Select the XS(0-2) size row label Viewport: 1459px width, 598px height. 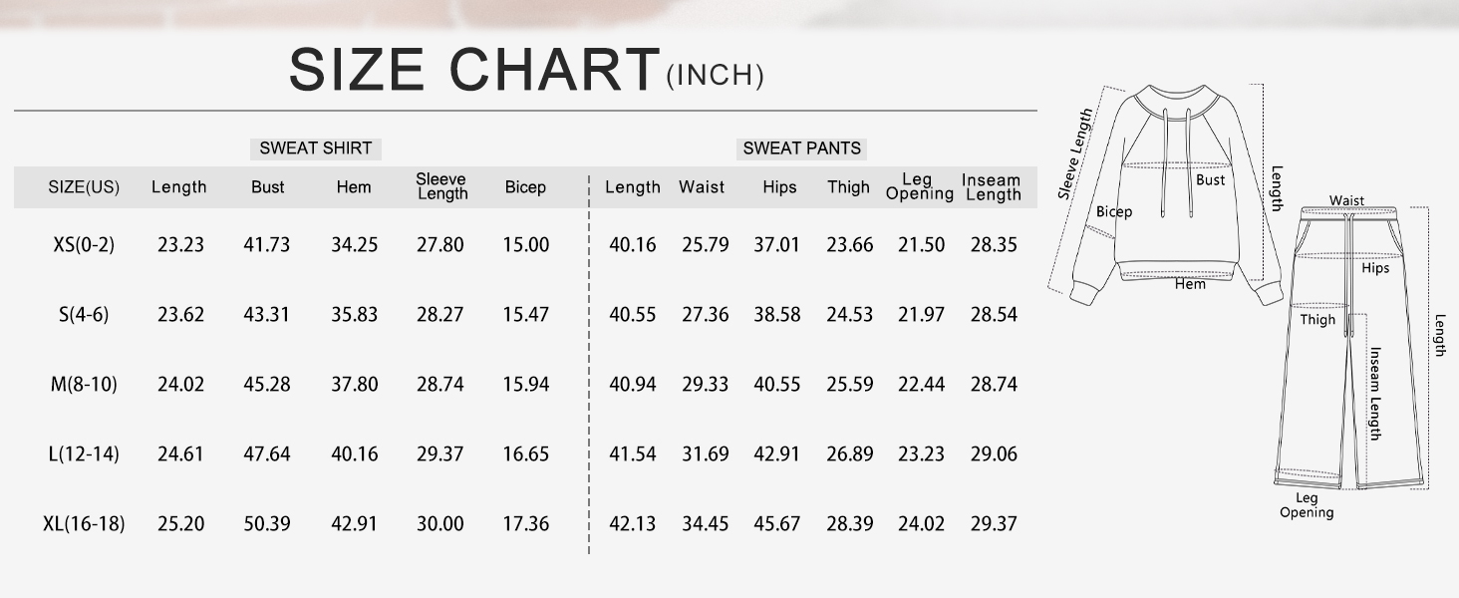click(84, 244)
